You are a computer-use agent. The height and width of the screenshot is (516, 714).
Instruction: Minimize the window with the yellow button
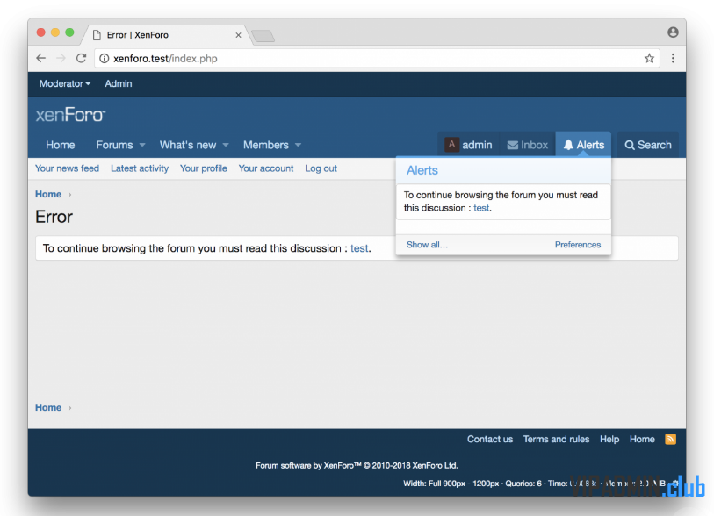(55, 32)
